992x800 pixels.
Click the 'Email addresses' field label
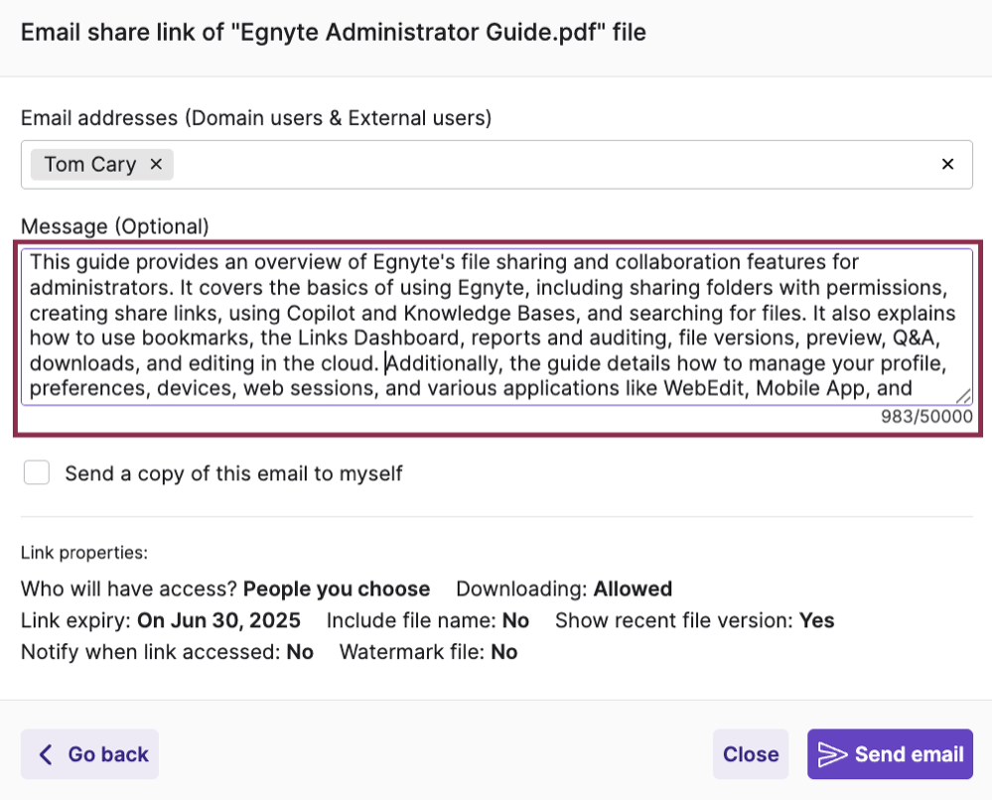tap(256, 118)
